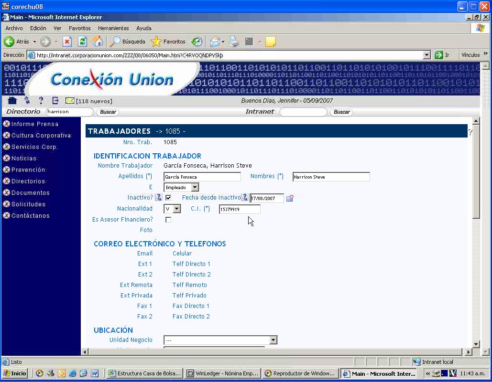Image resolution: width=492 pixels, height=382 pixels.
Task: Click the Internet Explorer quick launch icon
Action: click(x=73, y=373)
